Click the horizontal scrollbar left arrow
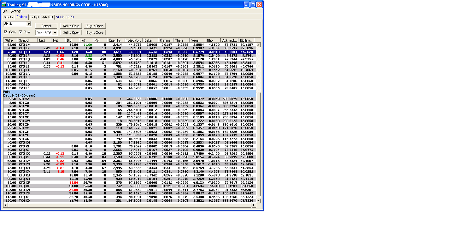 pyautogui.click(x=5, y=205)
